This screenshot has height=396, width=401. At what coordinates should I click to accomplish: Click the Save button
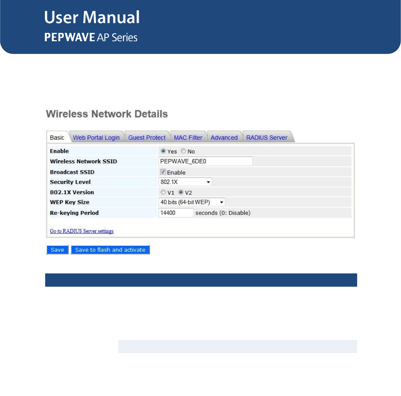(x=57, y=250)
